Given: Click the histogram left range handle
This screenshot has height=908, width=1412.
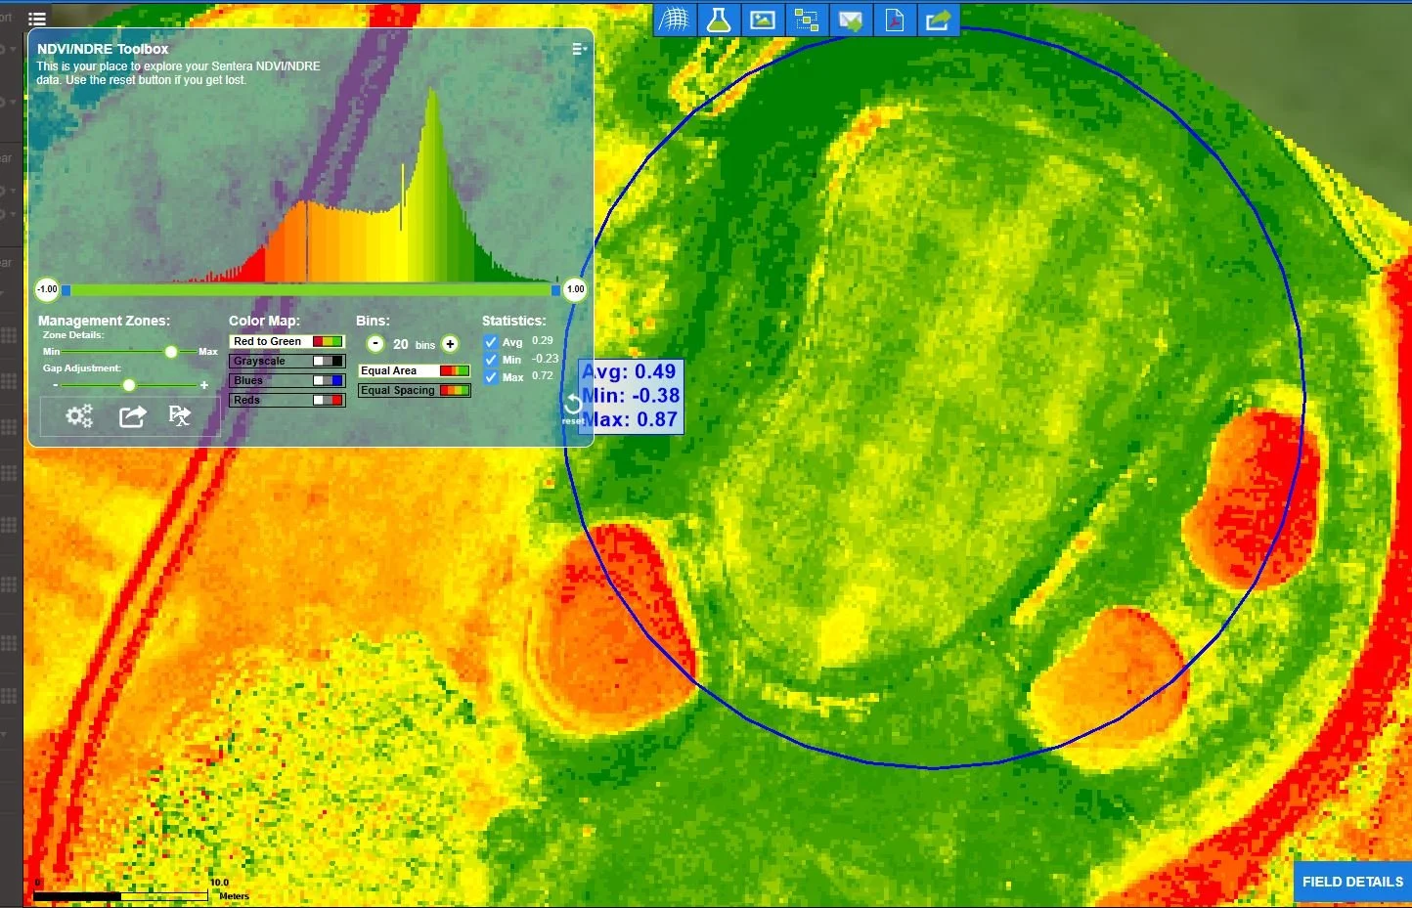Looking at the screenshot, I should coord(66,290).
